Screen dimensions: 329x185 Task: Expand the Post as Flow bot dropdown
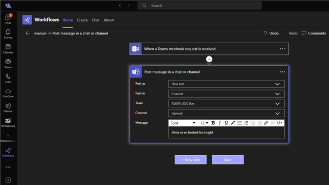226,84
